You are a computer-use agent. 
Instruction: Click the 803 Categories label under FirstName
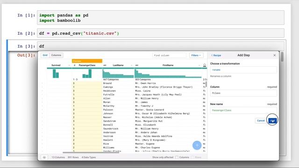(x=143, y=79)
